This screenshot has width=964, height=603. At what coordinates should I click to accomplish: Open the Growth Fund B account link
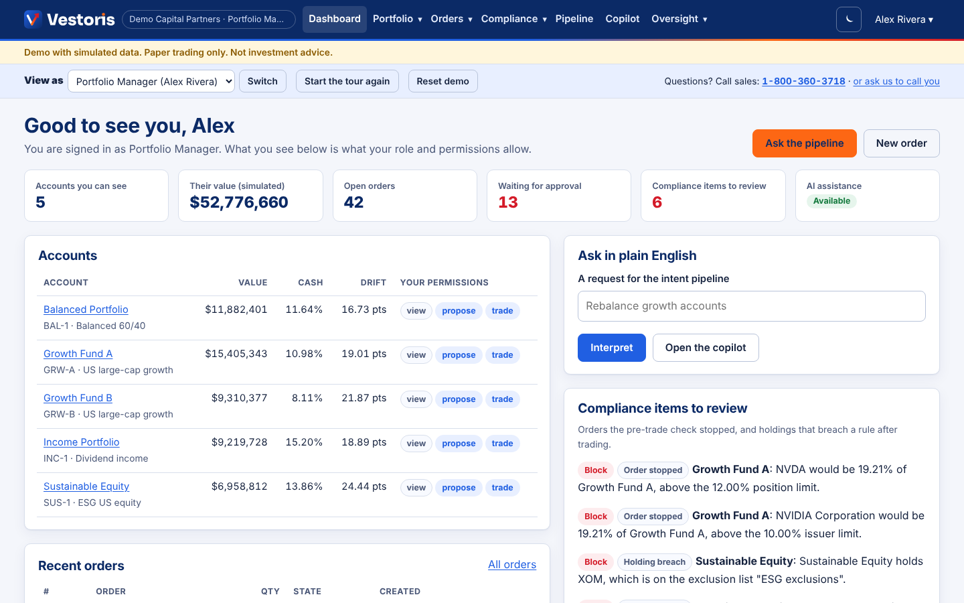[78, 398]
